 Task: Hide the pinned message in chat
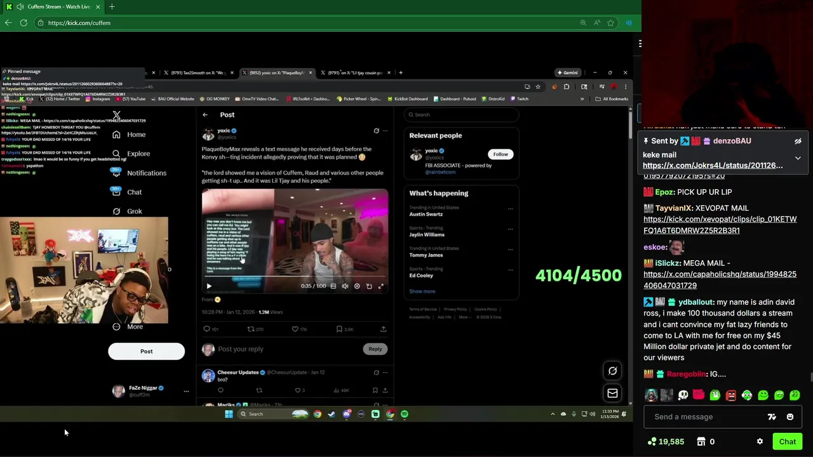point(798,141)
